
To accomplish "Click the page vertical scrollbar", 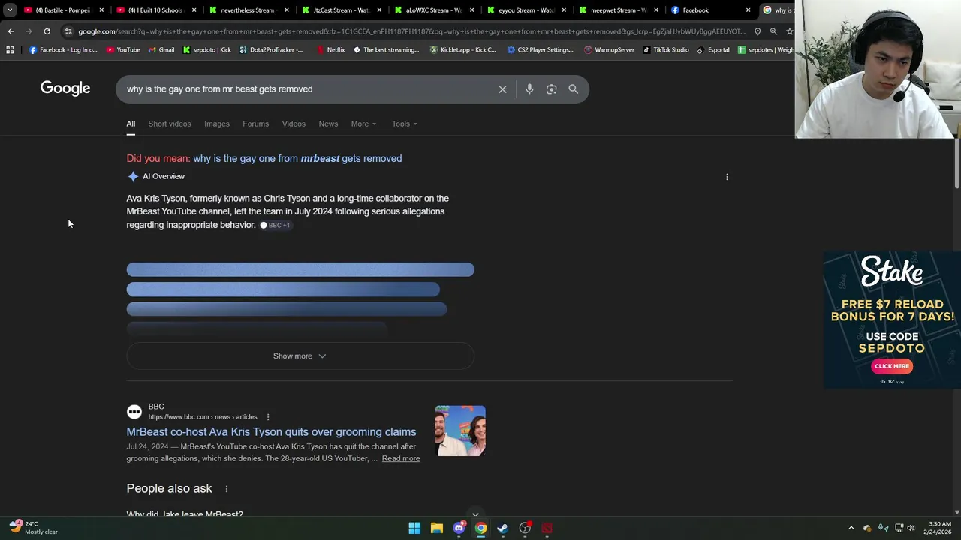I will pos(956,163).
